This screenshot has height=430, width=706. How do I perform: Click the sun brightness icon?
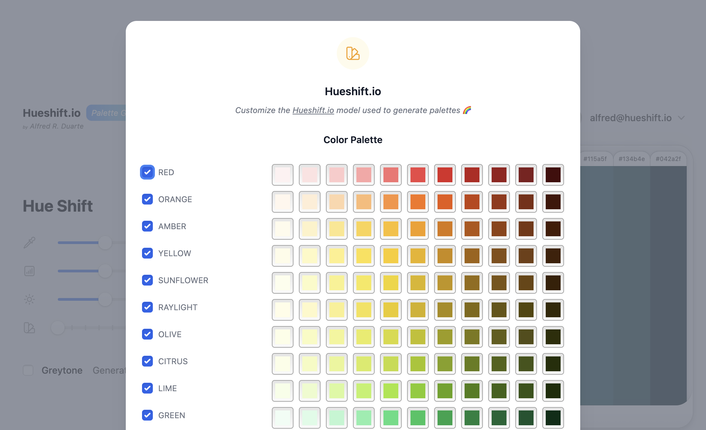[29, 299]
